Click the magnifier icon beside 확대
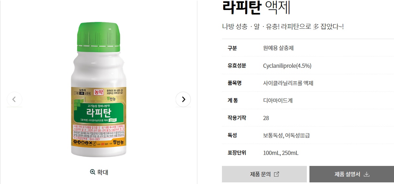The image size is (394, 184). [x=93, y=172]
